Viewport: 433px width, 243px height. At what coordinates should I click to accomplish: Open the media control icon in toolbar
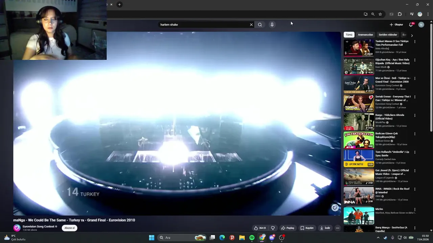click(412, 14)
